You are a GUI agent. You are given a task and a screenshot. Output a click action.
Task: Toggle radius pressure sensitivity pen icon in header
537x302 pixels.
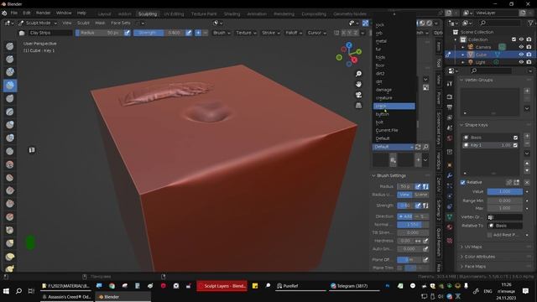tap(127, 33)
